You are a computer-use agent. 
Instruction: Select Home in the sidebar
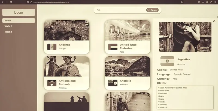(x=19, y=20)
